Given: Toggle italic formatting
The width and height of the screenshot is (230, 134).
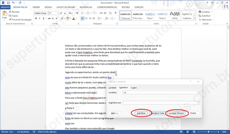Looking at the screenshot, I should (40, 18).
